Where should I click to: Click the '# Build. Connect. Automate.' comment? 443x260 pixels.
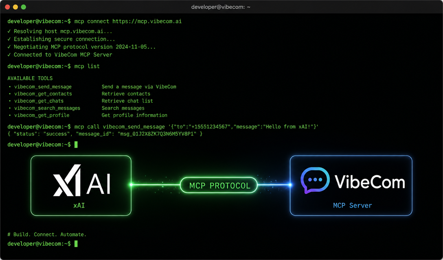(x=47, y=235)
